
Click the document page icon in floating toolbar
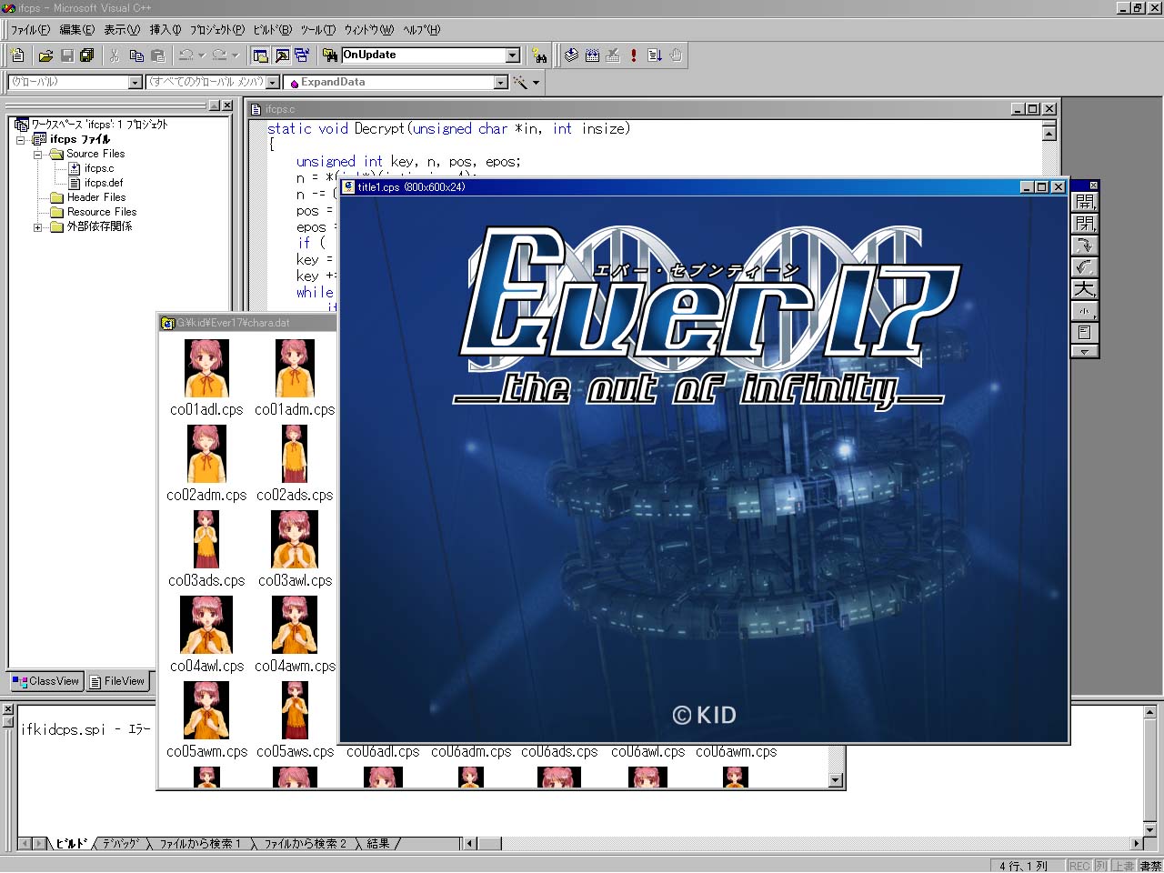coord(1085,333)
